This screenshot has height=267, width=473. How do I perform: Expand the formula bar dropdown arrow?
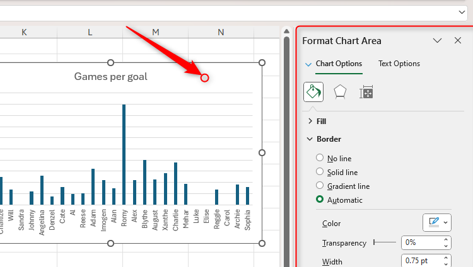pos(462,13)
